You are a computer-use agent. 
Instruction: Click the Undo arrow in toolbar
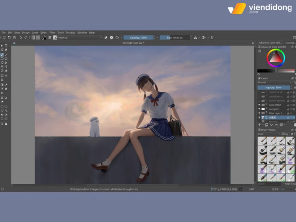tap(20, 37)
